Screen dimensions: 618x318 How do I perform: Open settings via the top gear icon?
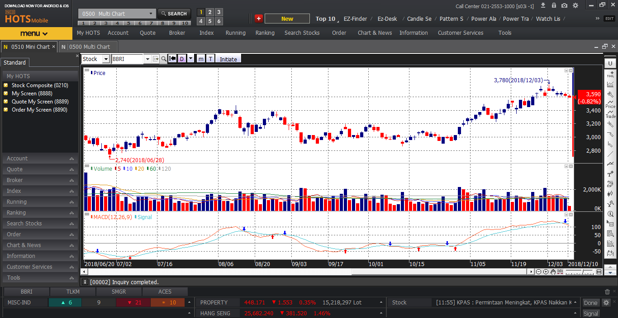pos(575,5)
